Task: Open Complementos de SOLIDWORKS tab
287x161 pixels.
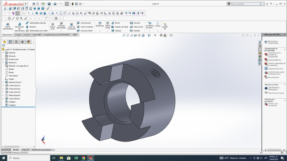Action: coord(57,34)
